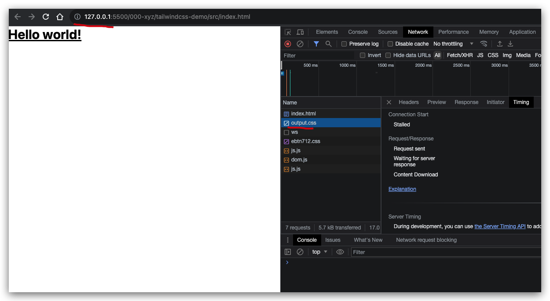Clear the console with the ban icon

300,252
